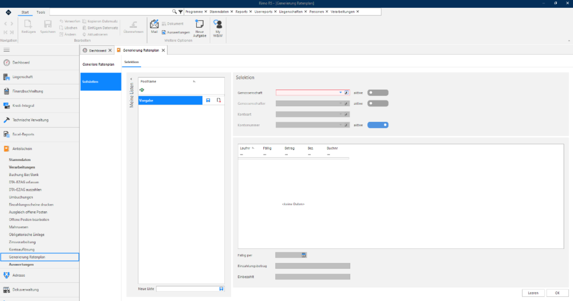Click the filter funnel icon
The width and height of the screenshot is (573, 301).
tap(180, 12)
